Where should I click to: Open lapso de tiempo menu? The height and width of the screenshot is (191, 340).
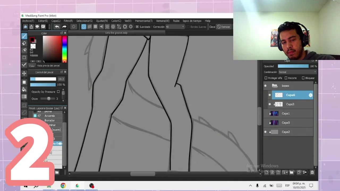(192, 21)
